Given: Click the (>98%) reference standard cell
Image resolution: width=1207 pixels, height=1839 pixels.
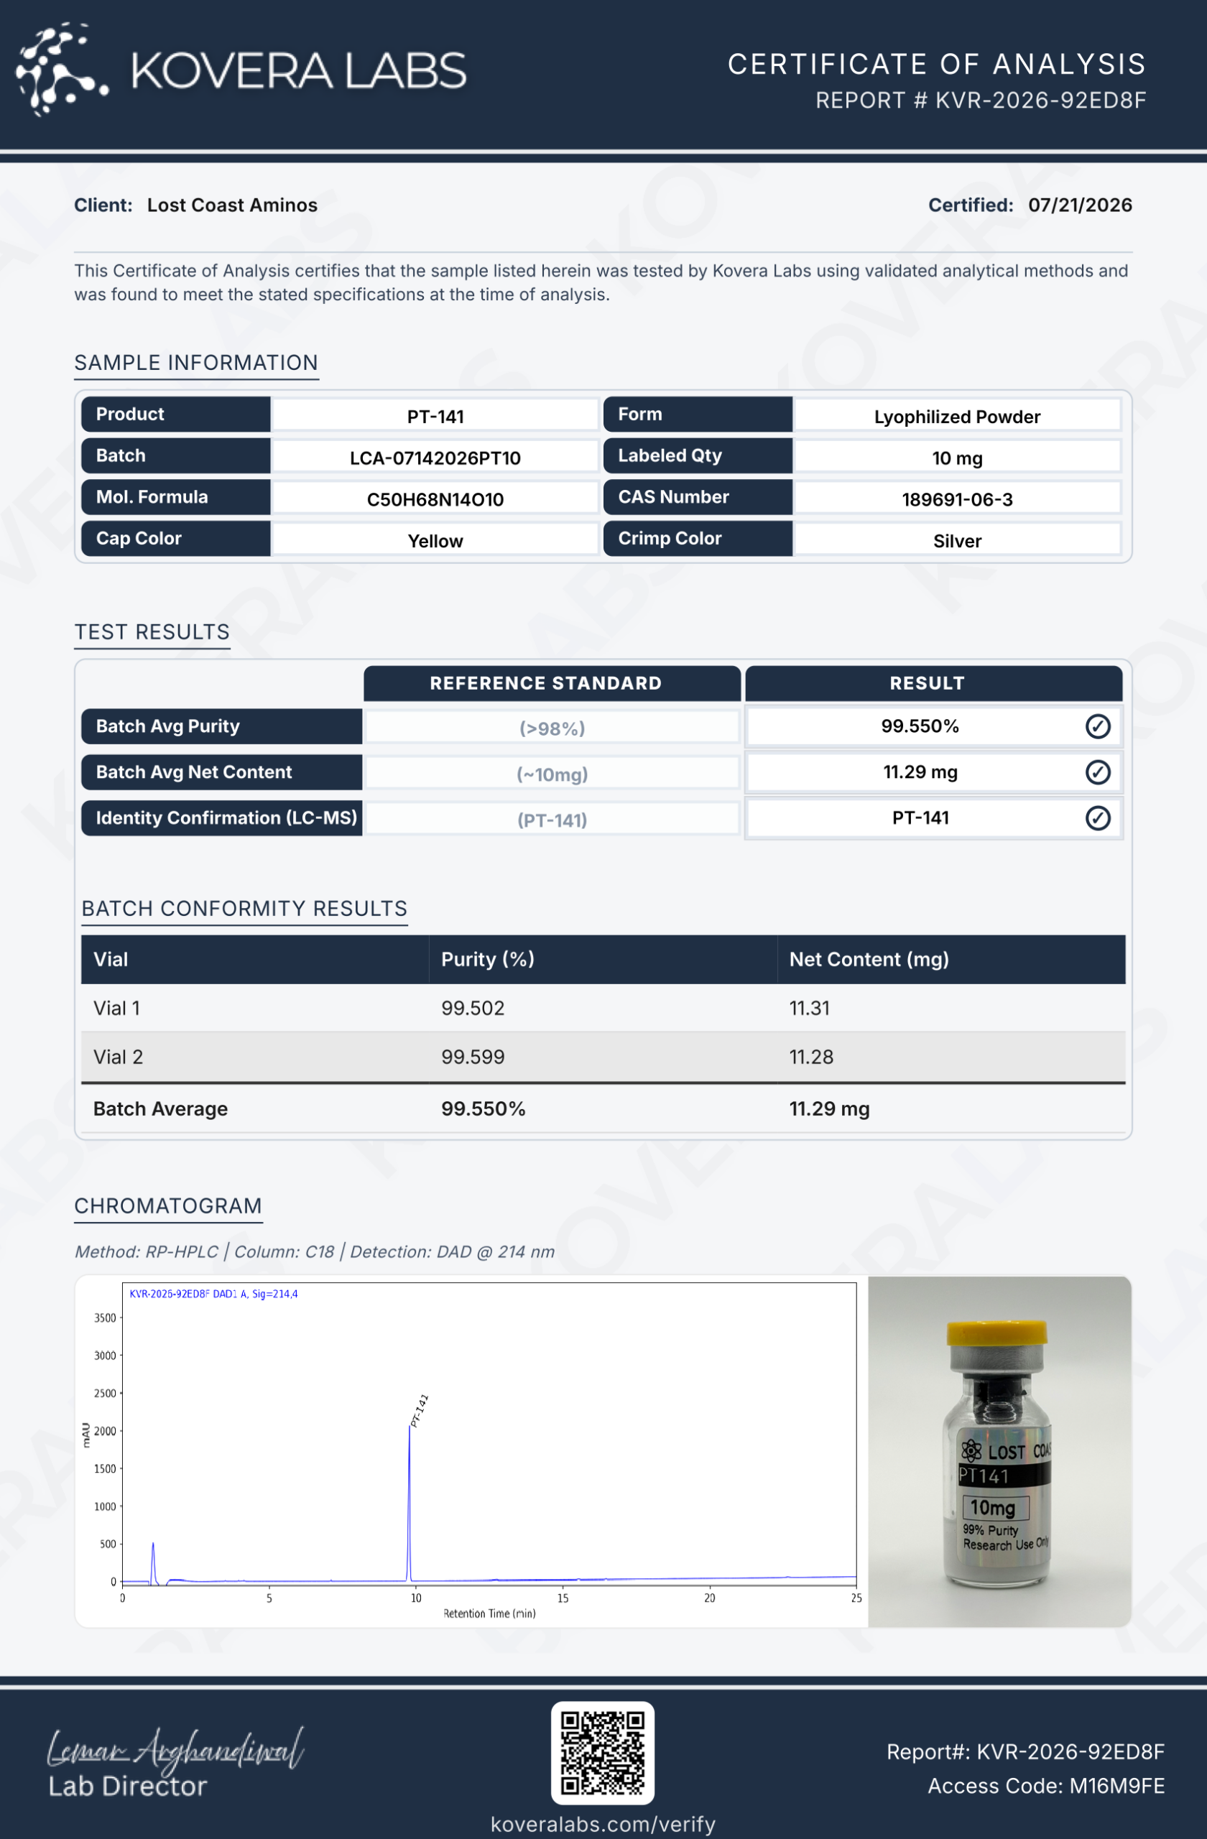Looking at the screenshot, I should pyautogui.click(x=552, y=728).
